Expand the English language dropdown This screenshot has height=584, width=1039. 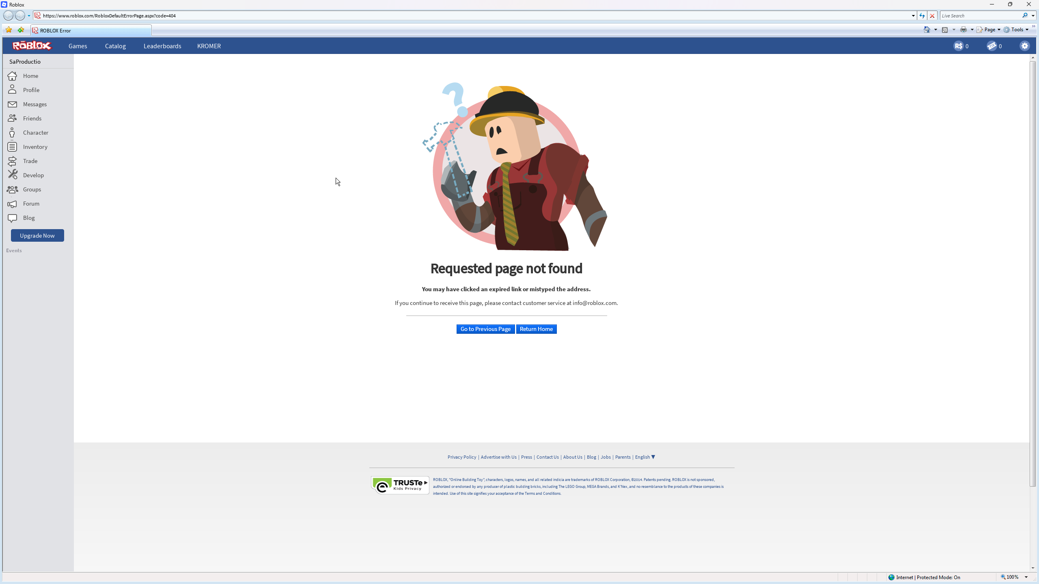point(645,457)
